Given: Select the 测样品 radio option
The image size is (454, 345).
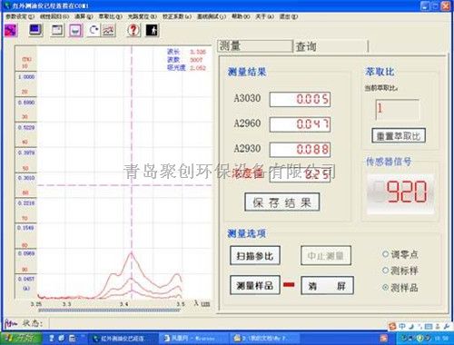Looking at the screenshot, I should click(400, 287).
